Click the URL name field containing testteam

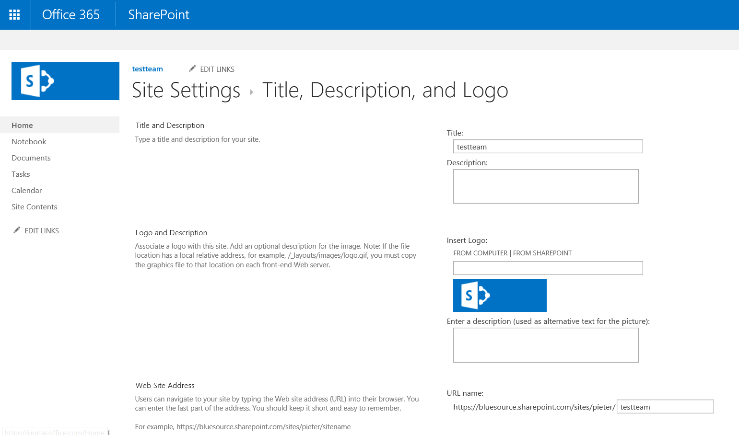pos(665,406)
